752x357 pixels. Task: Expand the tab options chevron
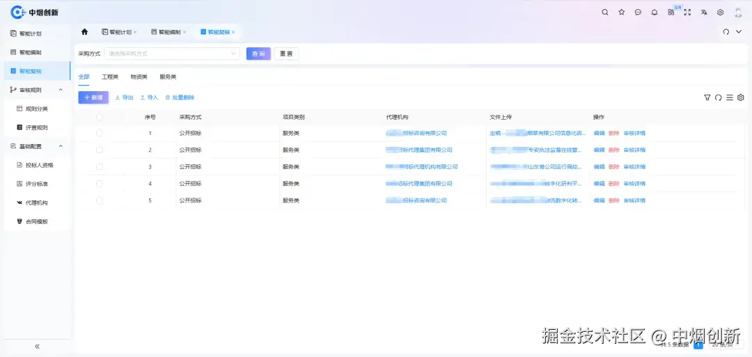coord(739,31)
